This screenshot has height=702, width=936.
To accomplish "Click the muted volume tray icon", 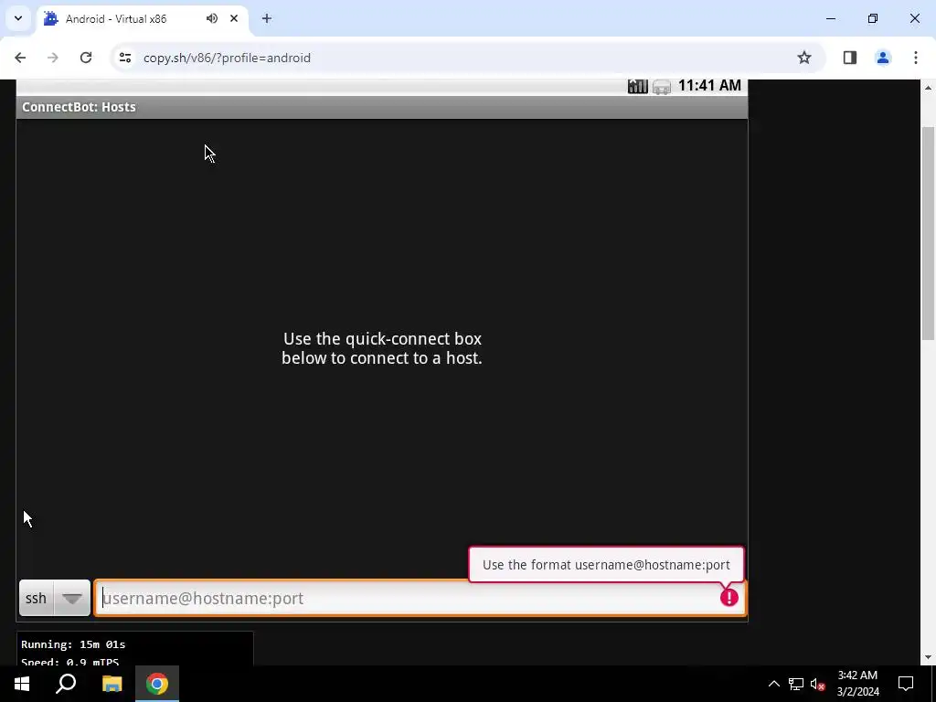I will (x=817, y=684).
